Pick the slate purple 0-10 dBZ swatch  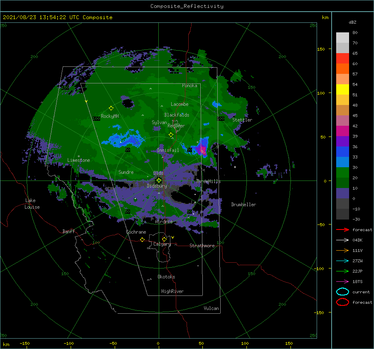point(342,193)
